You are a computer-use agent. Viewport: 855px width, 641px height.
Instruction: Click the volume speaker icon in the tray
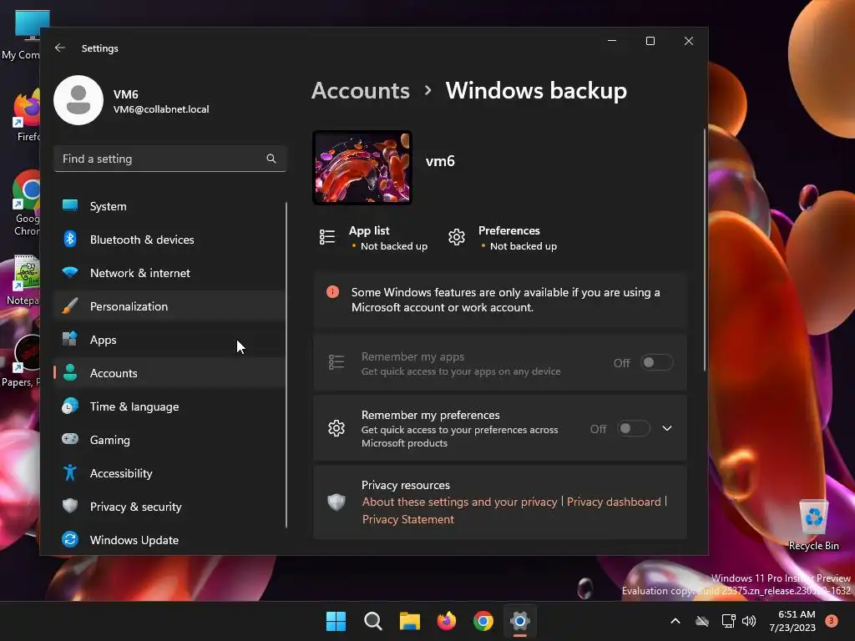click(x=749, y=621)
